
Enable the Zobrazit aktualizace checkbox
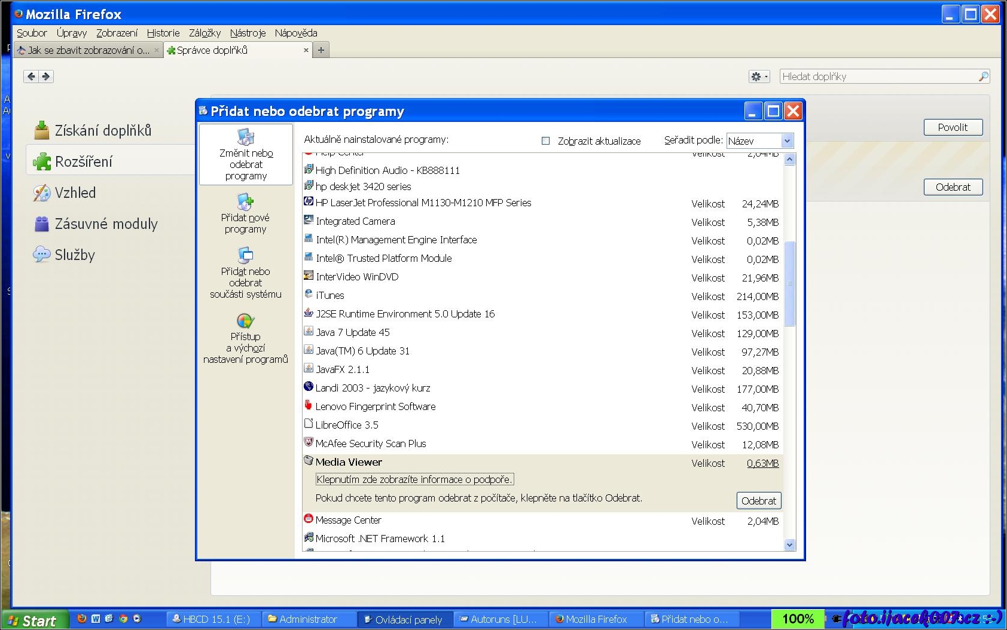pos(545,141)
